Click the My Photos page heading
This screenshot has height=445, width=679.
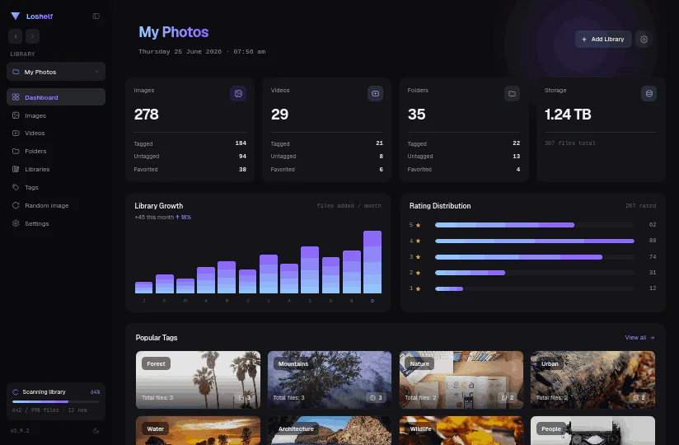tap(174, 32)
